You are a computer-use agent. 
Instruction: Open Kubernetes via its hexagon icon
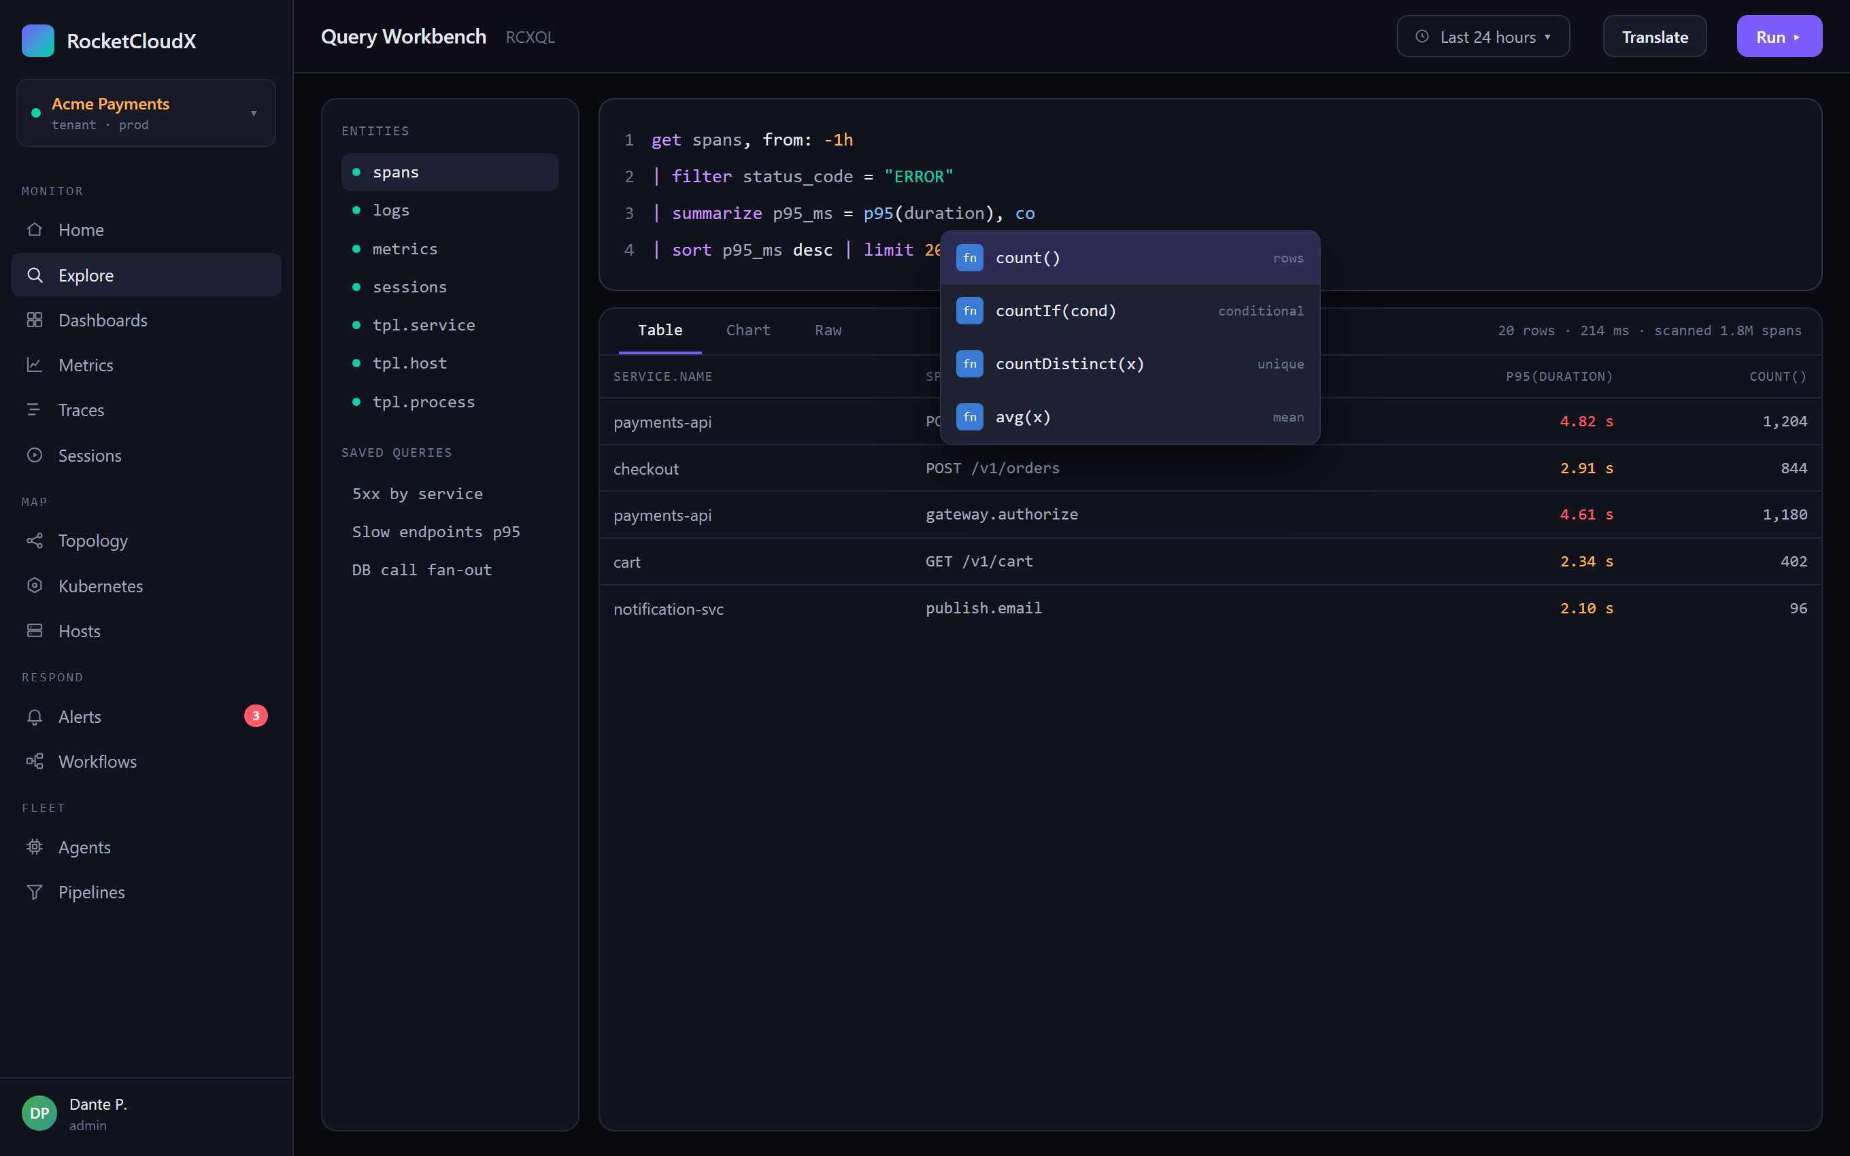coord(35,585)
